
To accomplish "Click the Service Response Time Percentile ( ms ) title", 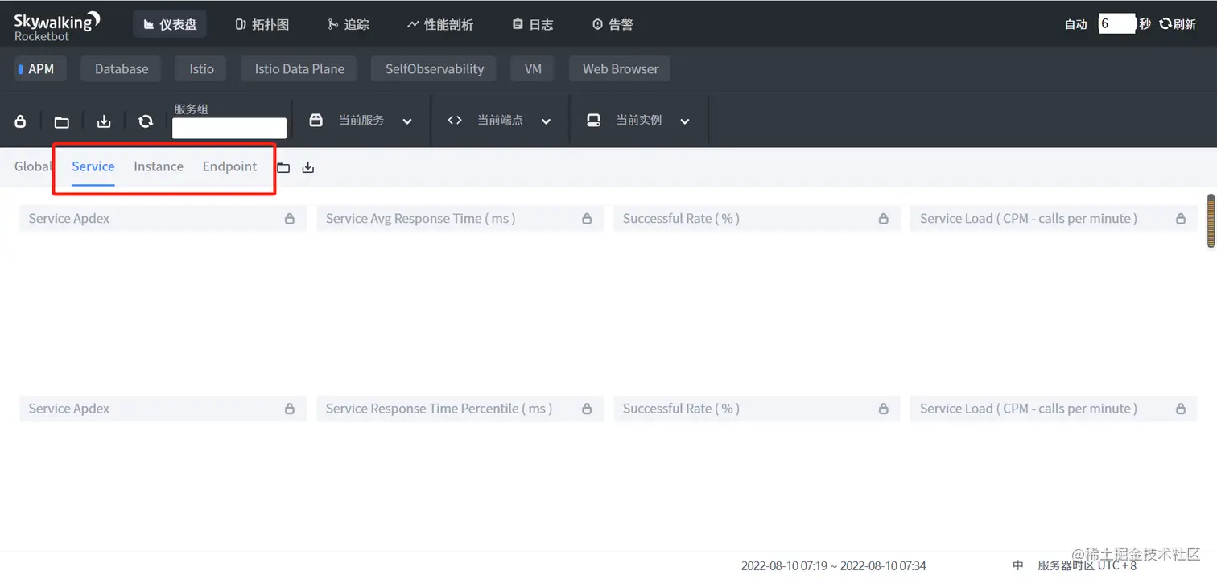I will pos(439,409).
